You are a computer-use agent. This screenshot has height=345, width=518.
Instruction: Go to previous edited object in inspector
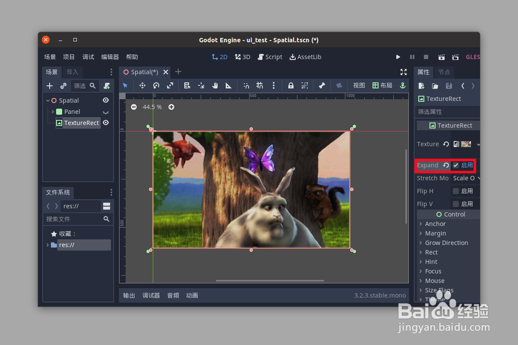pos(463,86)
